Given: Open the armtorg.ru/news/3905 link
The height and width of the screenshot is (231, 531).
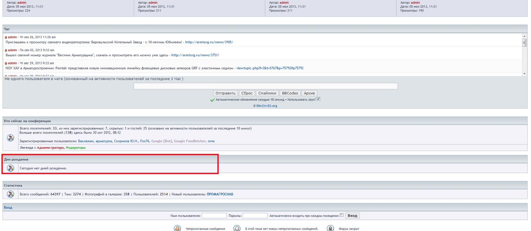Looking at the screenshot, I should (209, 42).
